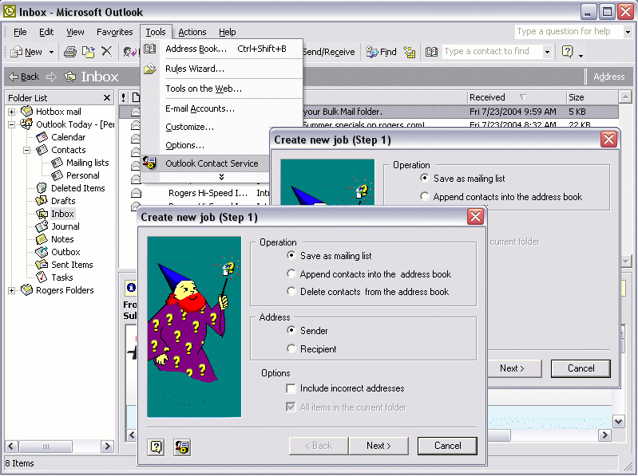The width and height of the screenshot is (638, 476).
Task: Open the Notes folder
Action: point(62,239)
